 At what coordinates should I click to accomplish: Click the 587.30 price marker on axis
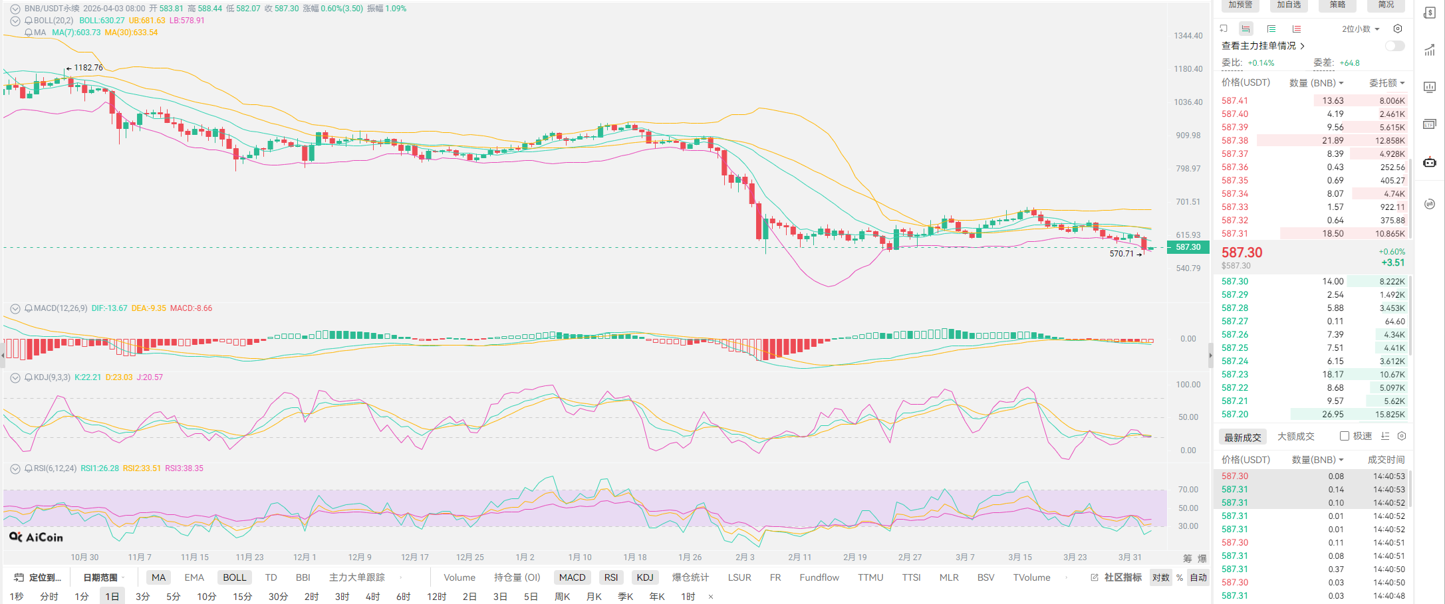(x=1188, y=247)
